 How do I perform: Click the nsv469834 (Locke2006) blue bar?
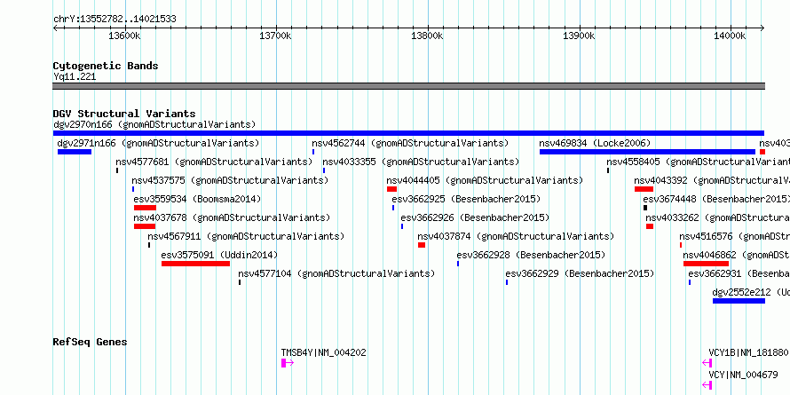pyautogui.click(x=647, y=152)
